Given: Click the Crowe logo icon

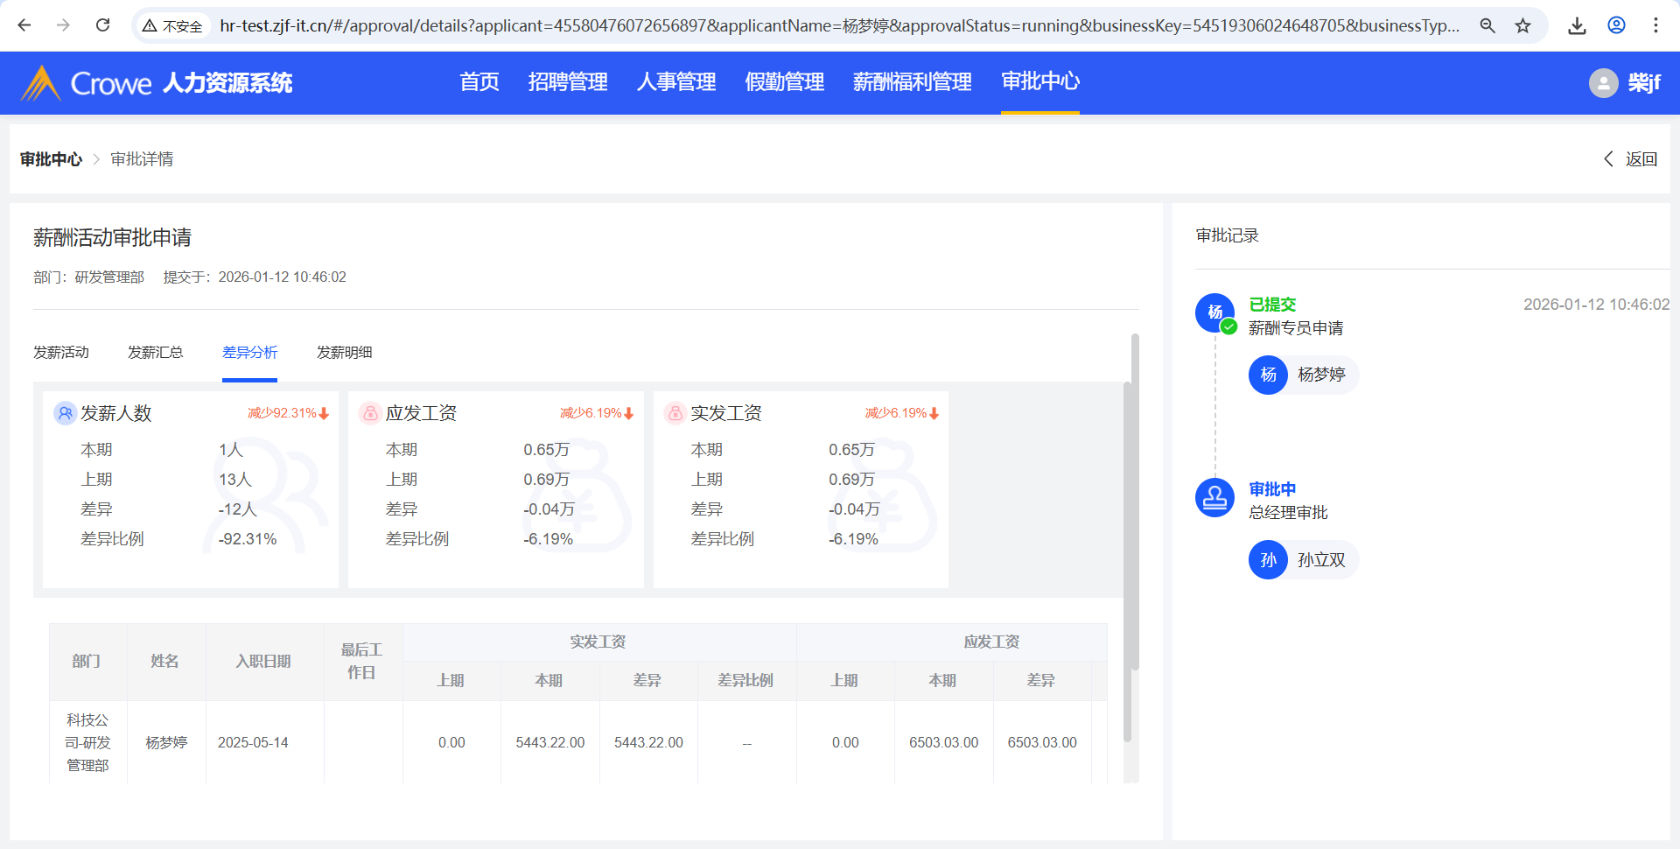Looking at the screenshot, I should (40, 83).
